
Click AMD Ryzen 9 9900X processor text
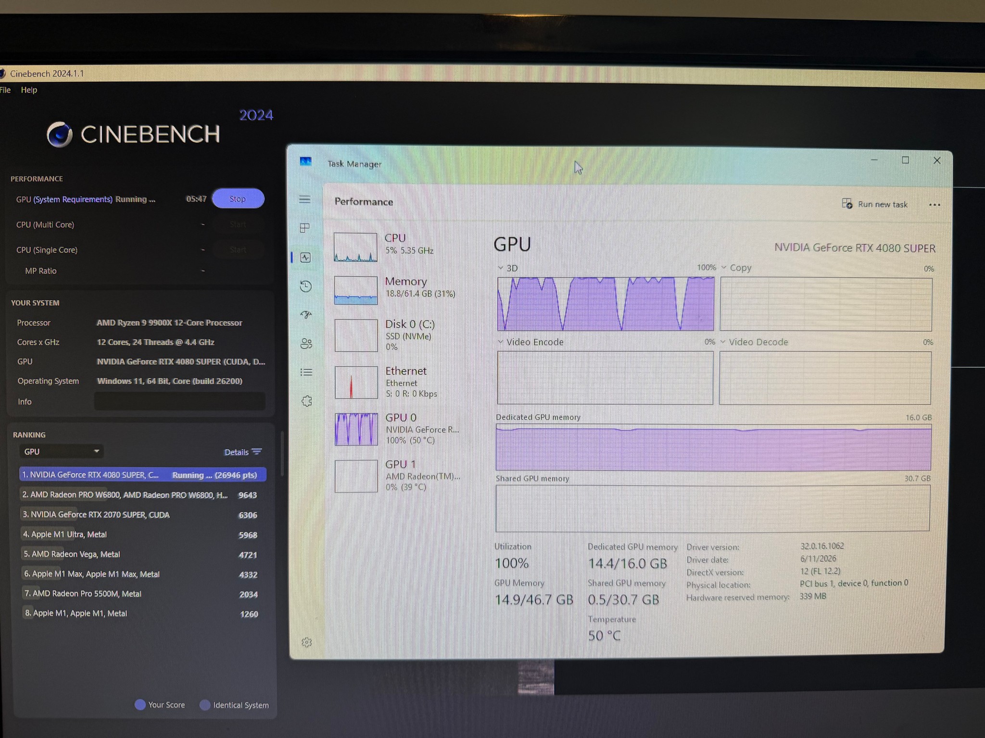pyautogui.click(x=169, y=323)
